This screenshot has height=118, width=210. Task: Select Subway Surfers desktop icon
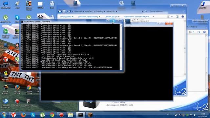[29, 6]
